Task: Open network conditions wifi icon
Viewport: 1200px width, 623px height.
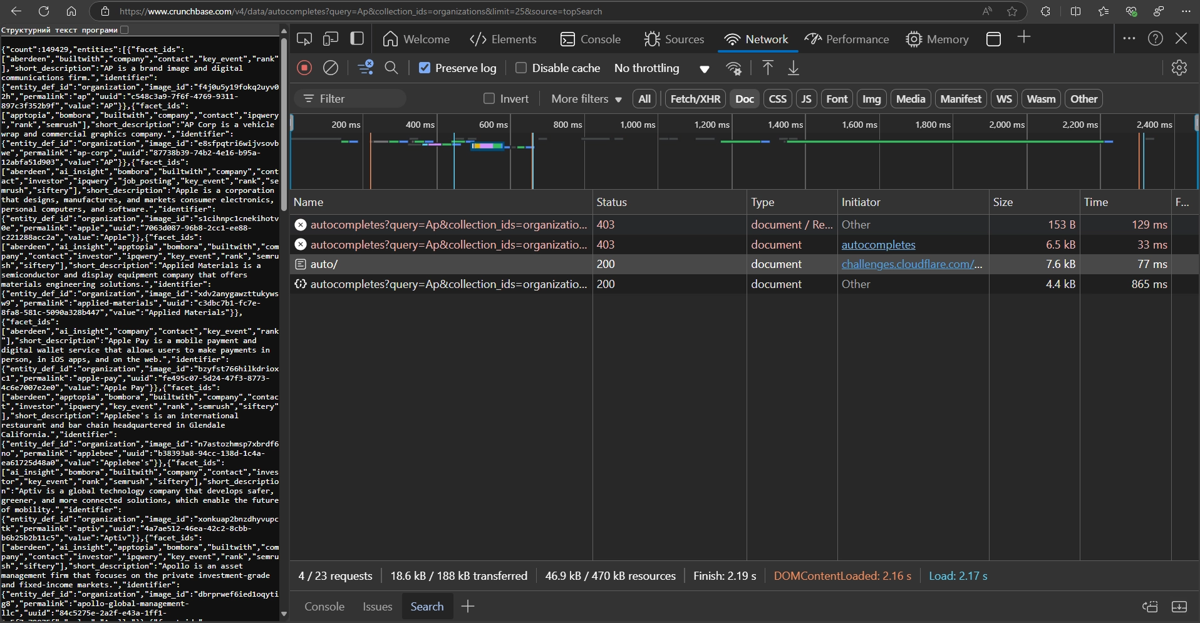Action: pos(734,68)
